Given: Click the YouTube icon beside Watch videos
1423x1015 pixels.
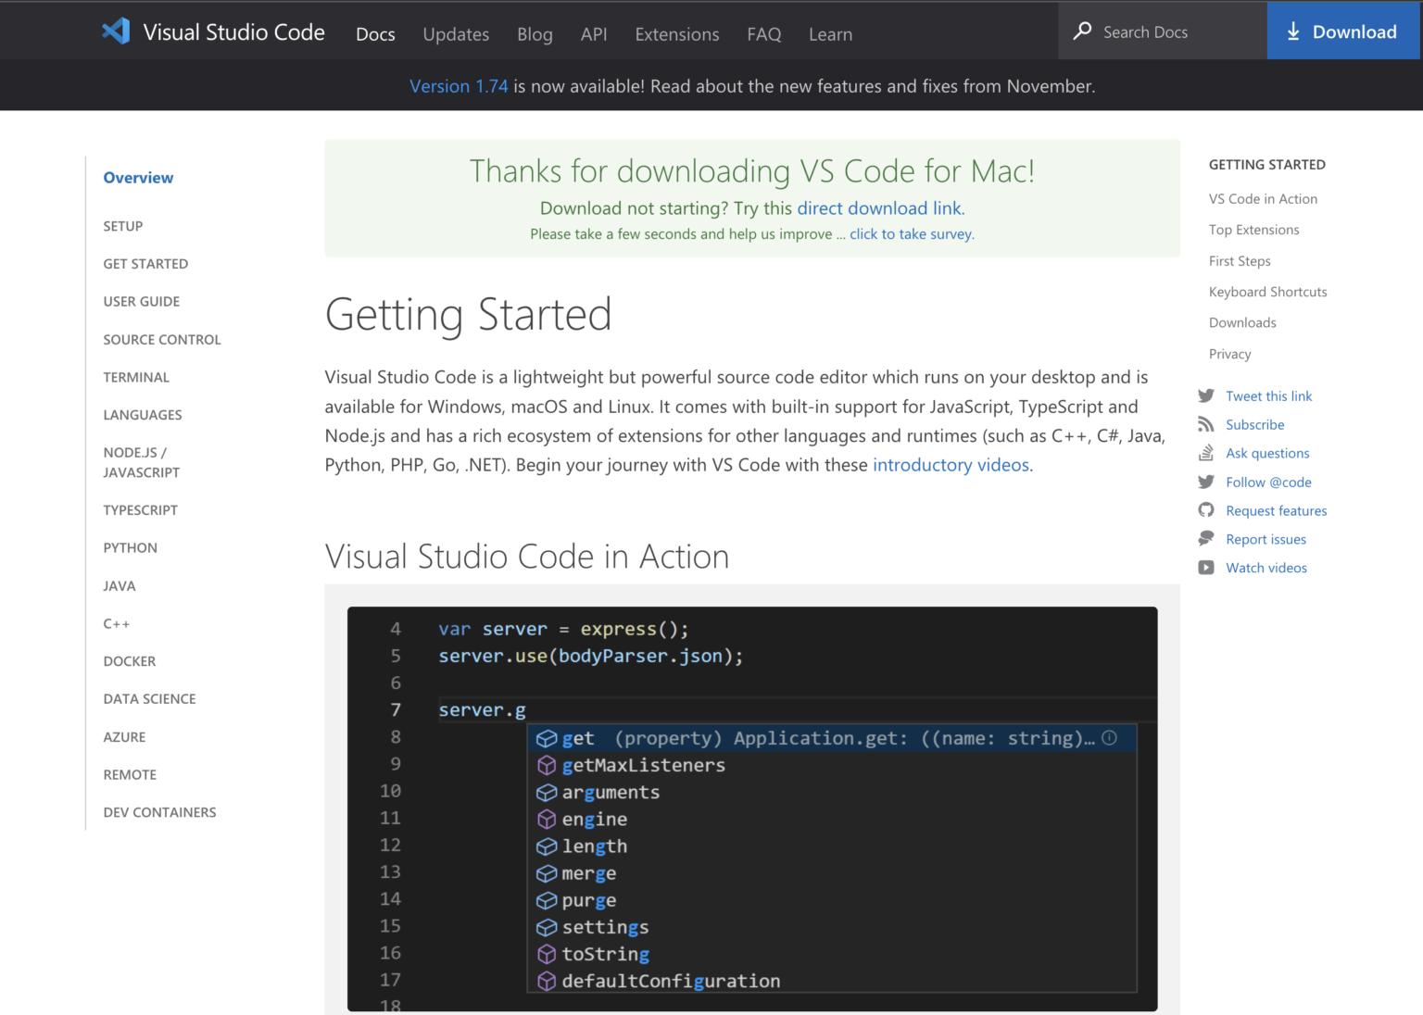Looking at the screenshot, I should (x=1206, y=567).
